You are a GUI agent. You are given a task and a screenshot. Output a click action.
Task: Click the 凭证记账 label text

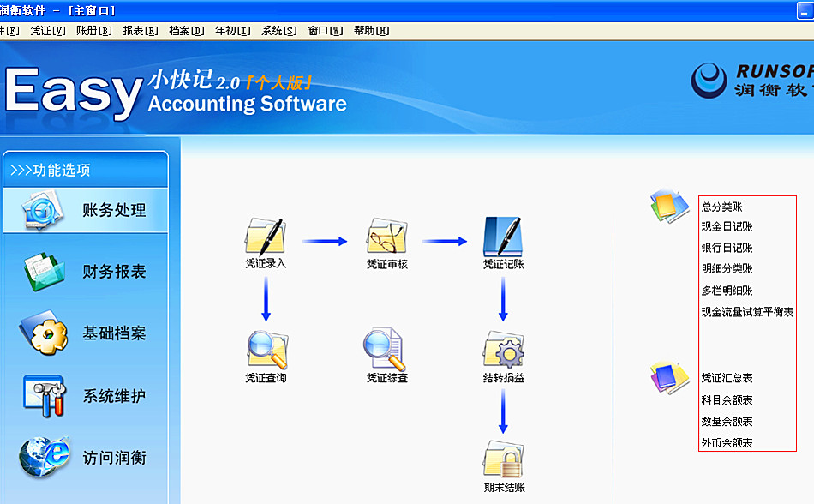pyautogui.click(x=504, y=264)
